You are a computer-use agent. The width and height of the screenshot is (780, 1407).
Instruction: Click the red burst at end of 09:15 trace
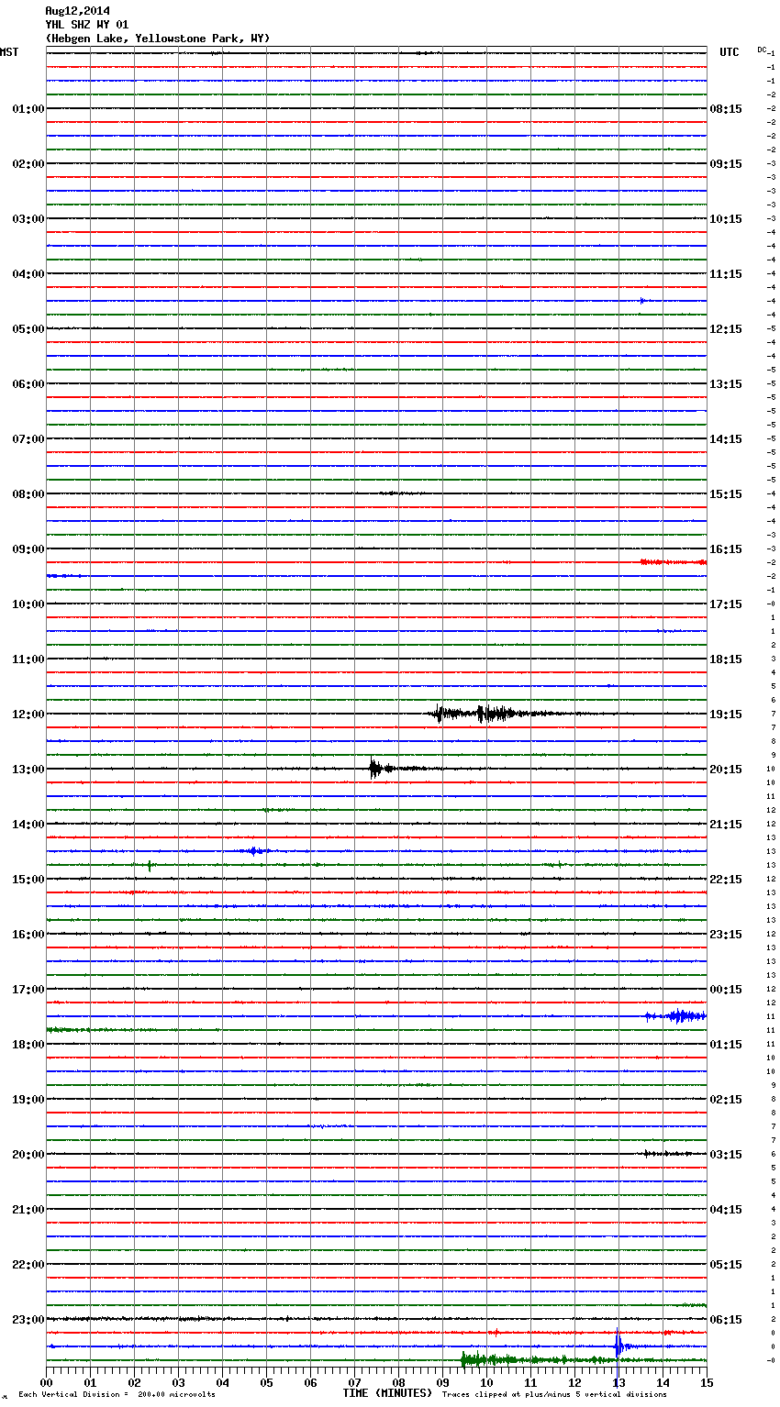[x=673, y=561]
